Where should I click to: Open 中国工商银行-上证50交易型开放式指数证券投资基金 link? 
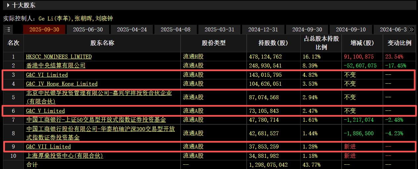click(96, 120)
